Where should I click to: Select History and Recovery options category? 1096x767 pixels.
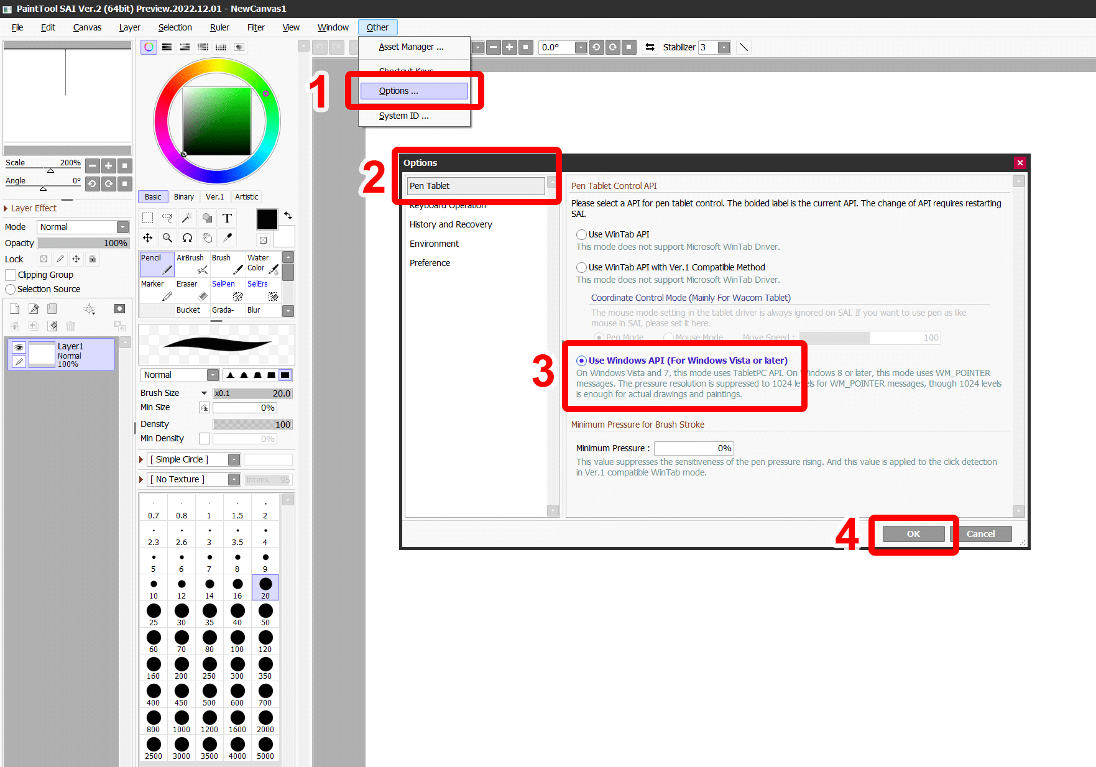[x=451, y=224]
